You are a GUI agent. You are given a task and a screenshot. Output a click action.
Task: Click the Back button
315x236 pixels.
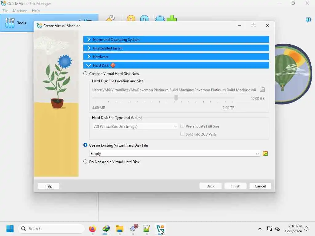tap(210, 186)
